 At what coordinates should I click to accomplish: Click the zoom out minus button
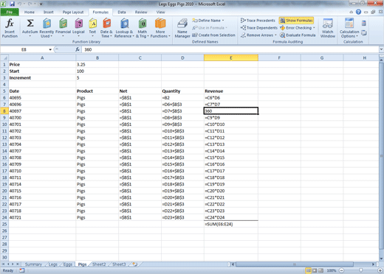[342, 270]
